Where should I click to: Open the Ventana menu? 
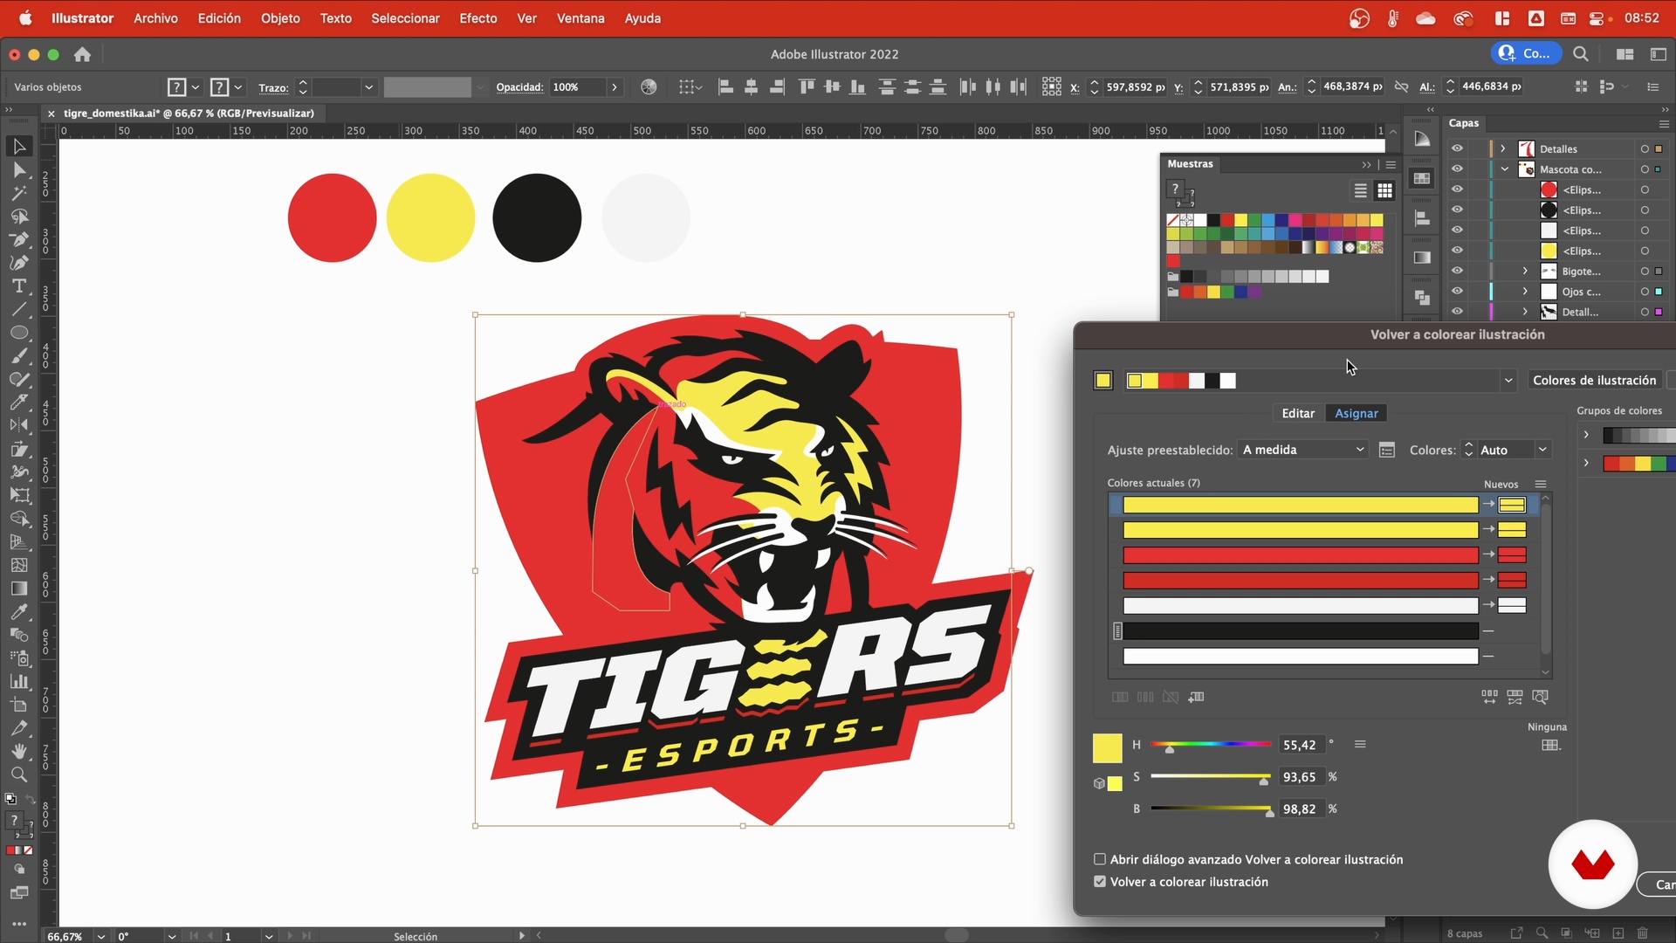[x=580, y=18]
